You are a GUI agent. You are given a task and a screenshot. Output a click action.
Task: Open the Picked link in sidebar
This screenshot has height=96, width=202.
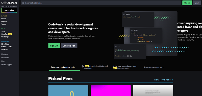[x=4, y=19]
